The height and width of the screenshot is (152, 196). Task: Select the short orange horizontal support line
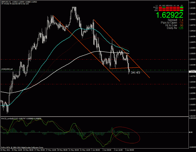[x=124, y=68]
